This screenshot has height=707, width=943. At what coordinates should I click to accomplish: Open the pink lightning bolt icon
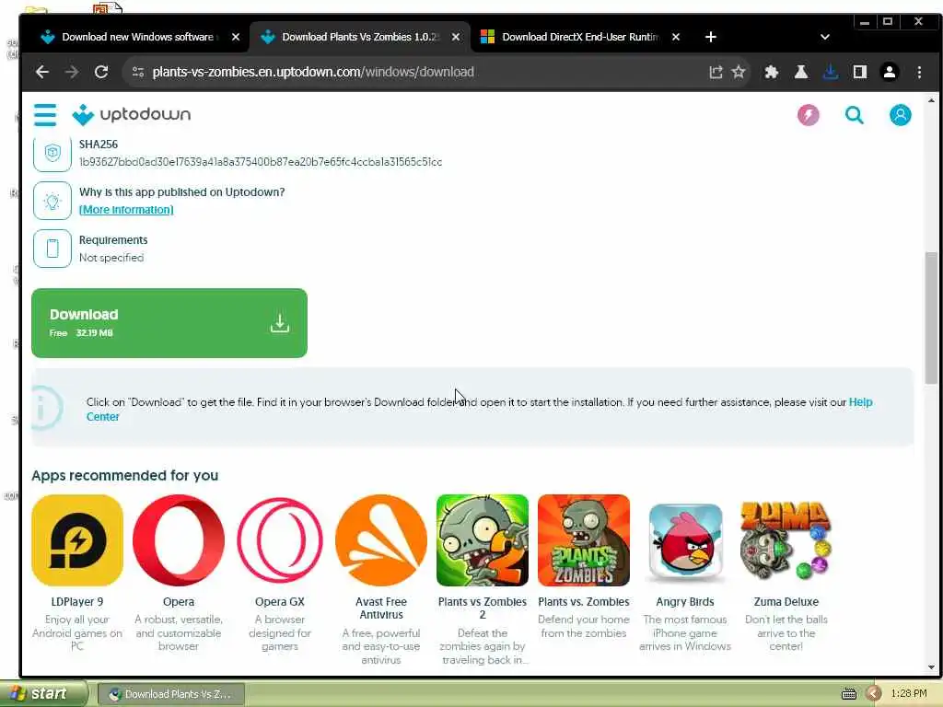tap(809, 115)
